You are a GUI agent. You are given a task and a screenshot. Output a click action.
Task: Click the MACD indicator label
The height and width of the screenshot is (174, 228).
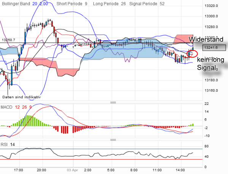point(6,107)
